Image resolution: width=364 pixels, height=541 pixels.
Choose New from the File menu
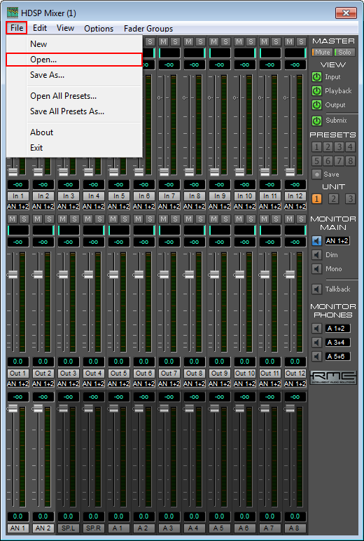74,44
